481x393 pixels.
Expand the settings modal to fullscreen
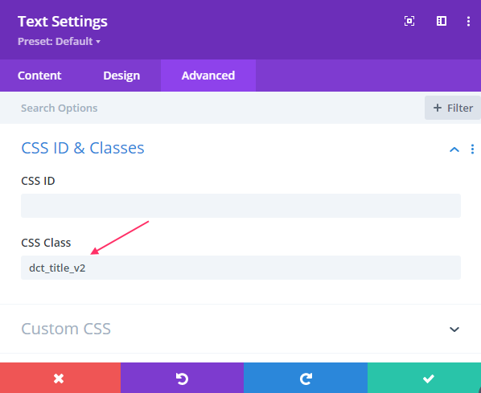(409, 21)
